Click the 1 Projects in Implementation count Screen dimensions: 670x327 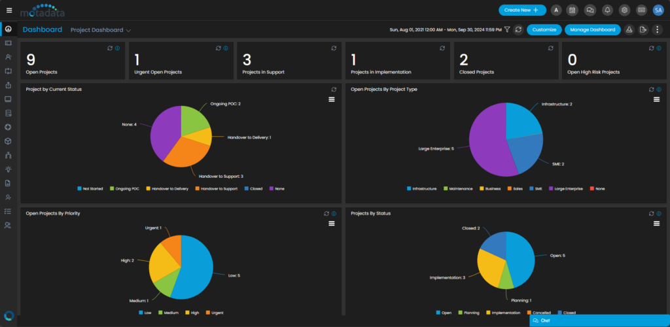click(x=354, y=60)
